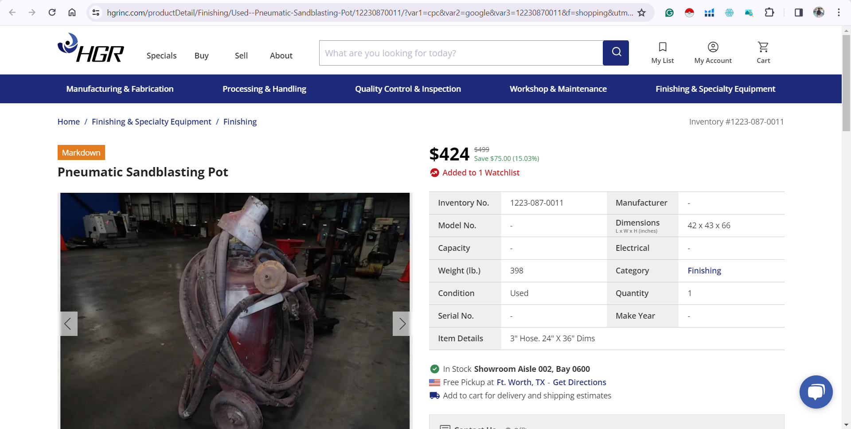Show next product image arrow

point(402,324)
